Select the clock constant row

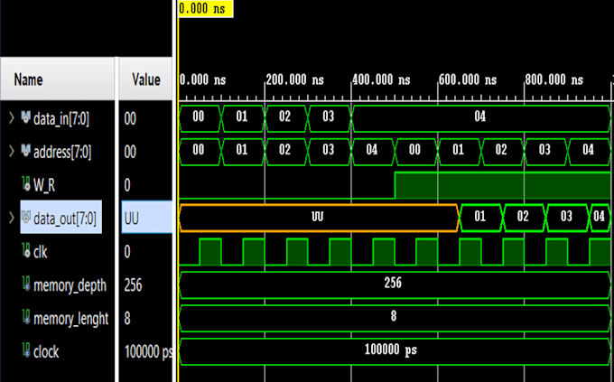pyautogui.click(x=46, y=352)
